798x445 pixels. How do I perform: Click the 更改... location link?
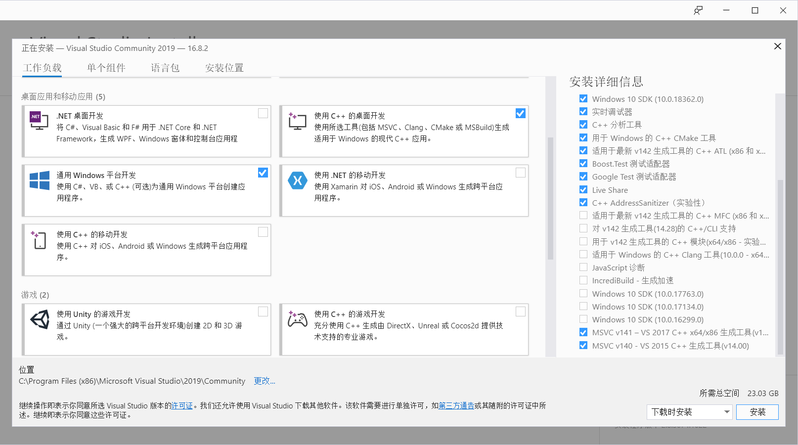265,381
